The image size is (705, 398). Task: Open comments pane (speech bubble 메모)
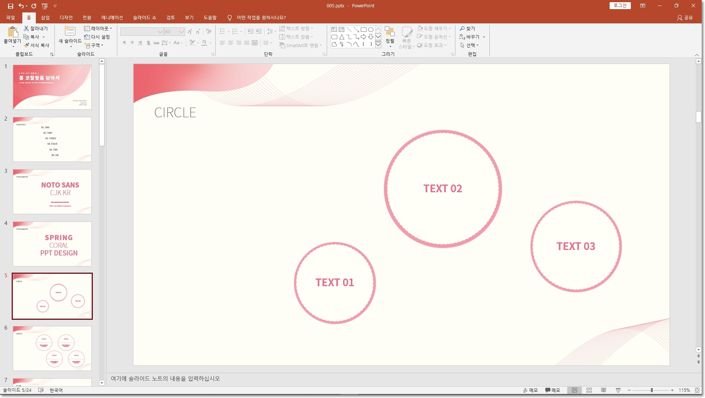pos(553,390)
